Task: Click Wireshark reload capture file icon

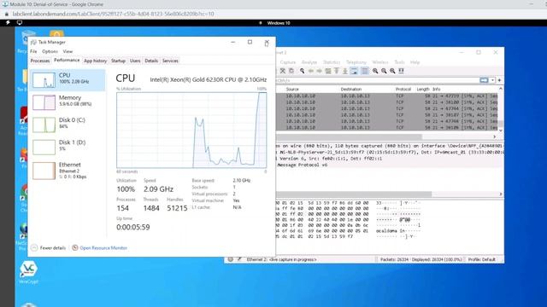Action: pyautogui.click(x=291, y=71)
